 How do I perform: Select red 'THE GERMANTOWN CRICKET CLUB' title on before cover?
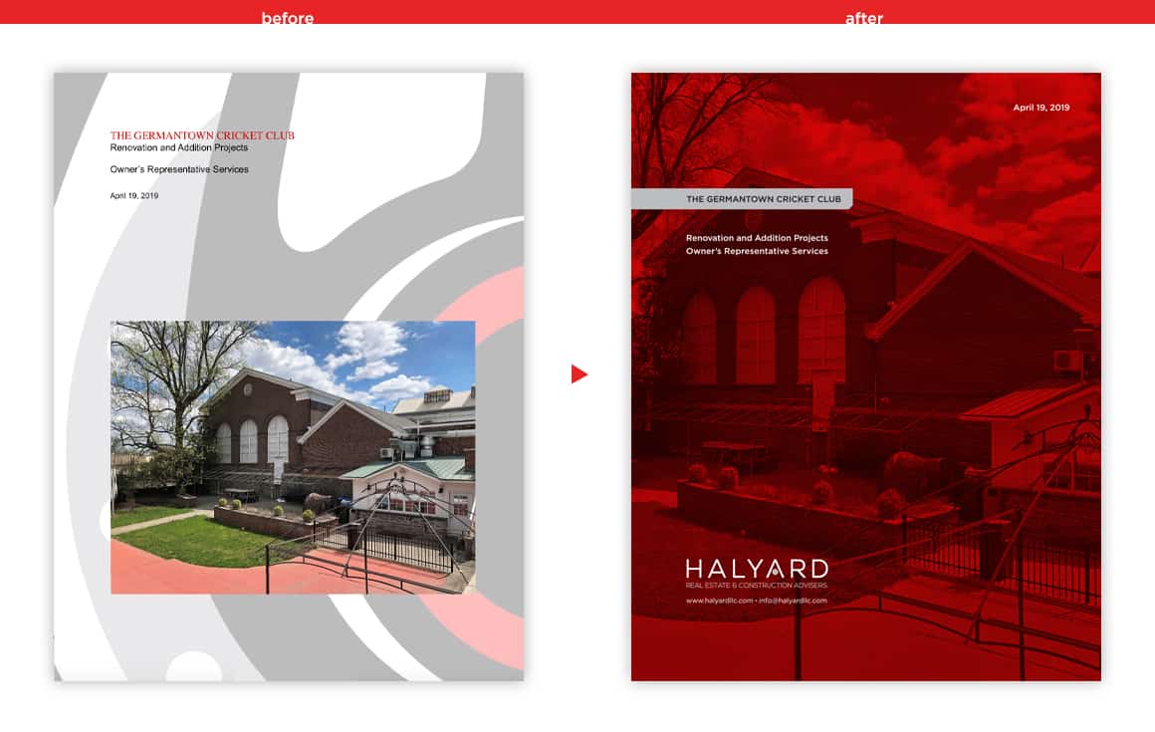(x=202, y=135)
